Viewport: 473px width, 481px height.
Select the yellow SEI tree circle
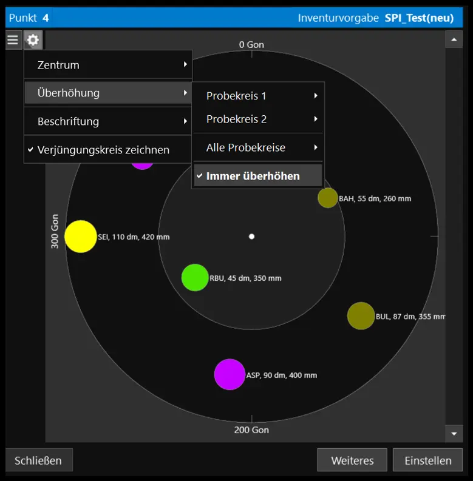[x=80, y=237]
